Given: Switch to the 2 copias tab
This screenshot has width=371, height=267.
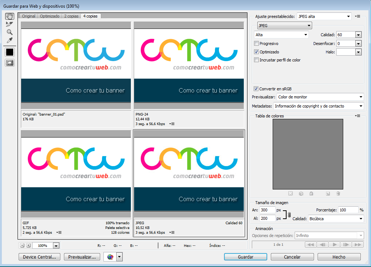Looking at the screenshot, I should [x=71, y=16].
